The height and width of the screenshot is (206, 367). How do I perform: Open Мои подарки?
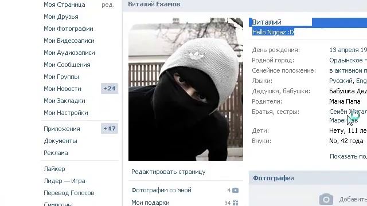coord(150,203)
